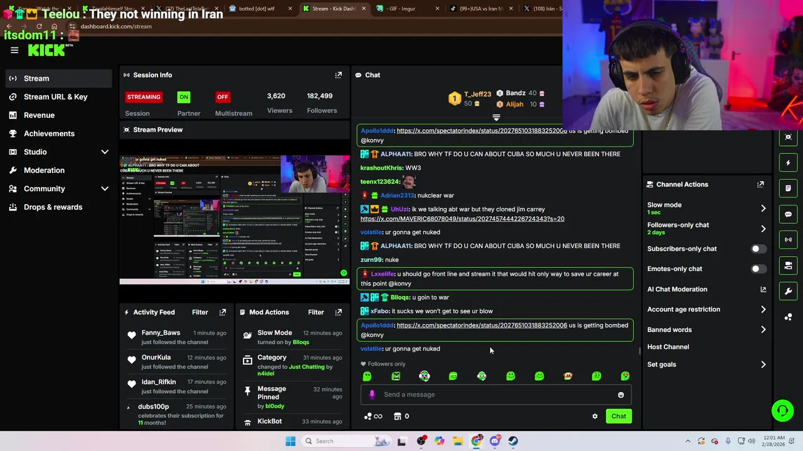
Task: Click OnurKula in Activity Feed
Action: coord(156,358)
